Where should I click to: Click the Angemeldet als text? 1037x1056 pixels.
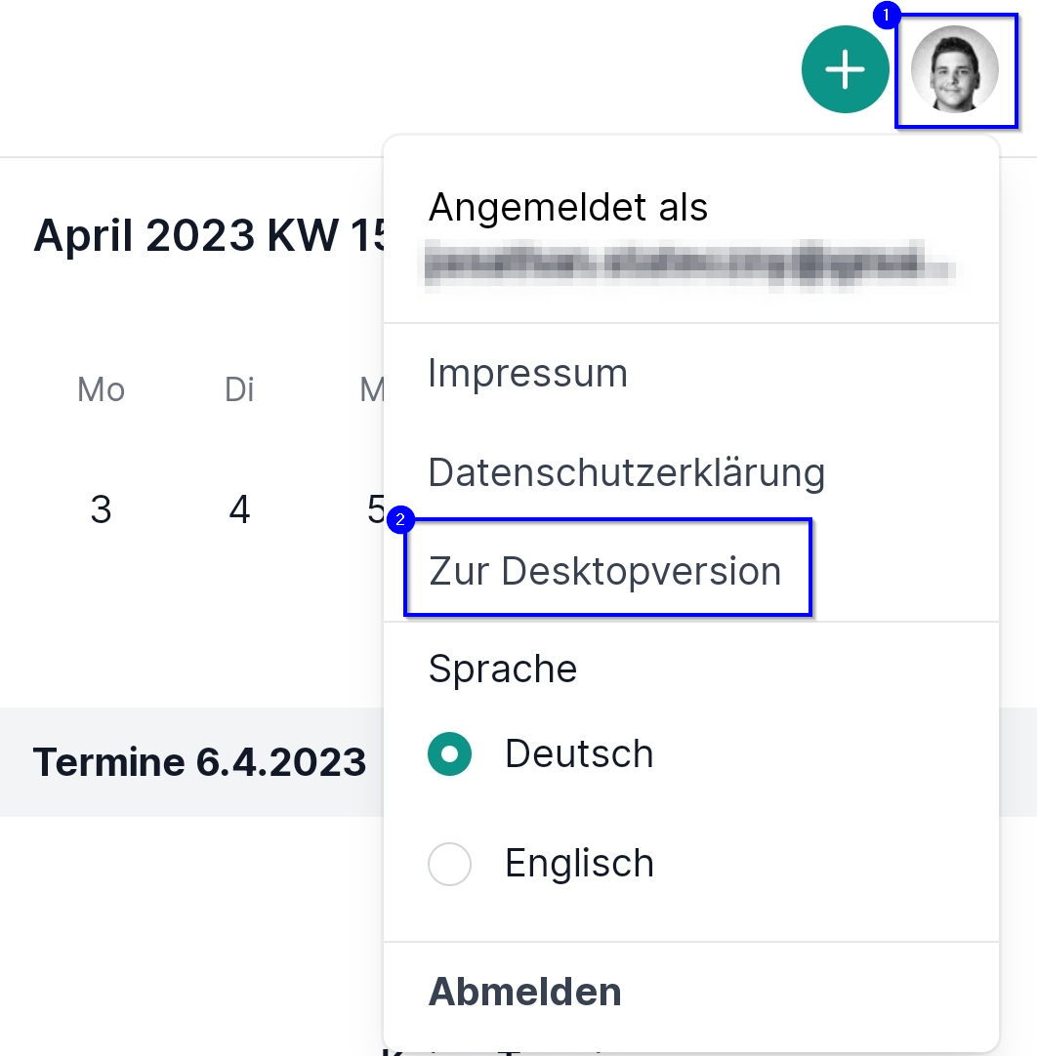(567, 207)
